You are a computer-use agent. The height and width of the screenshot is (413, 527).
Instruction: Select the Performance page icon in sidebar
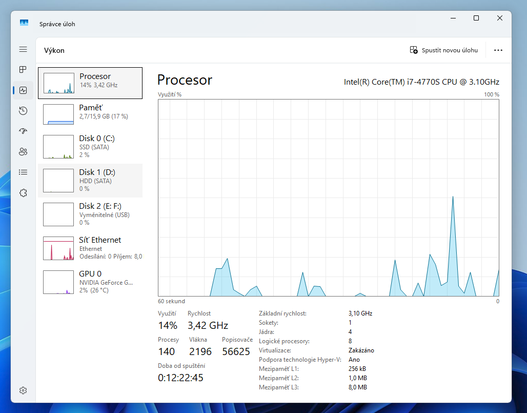[23, 90]
